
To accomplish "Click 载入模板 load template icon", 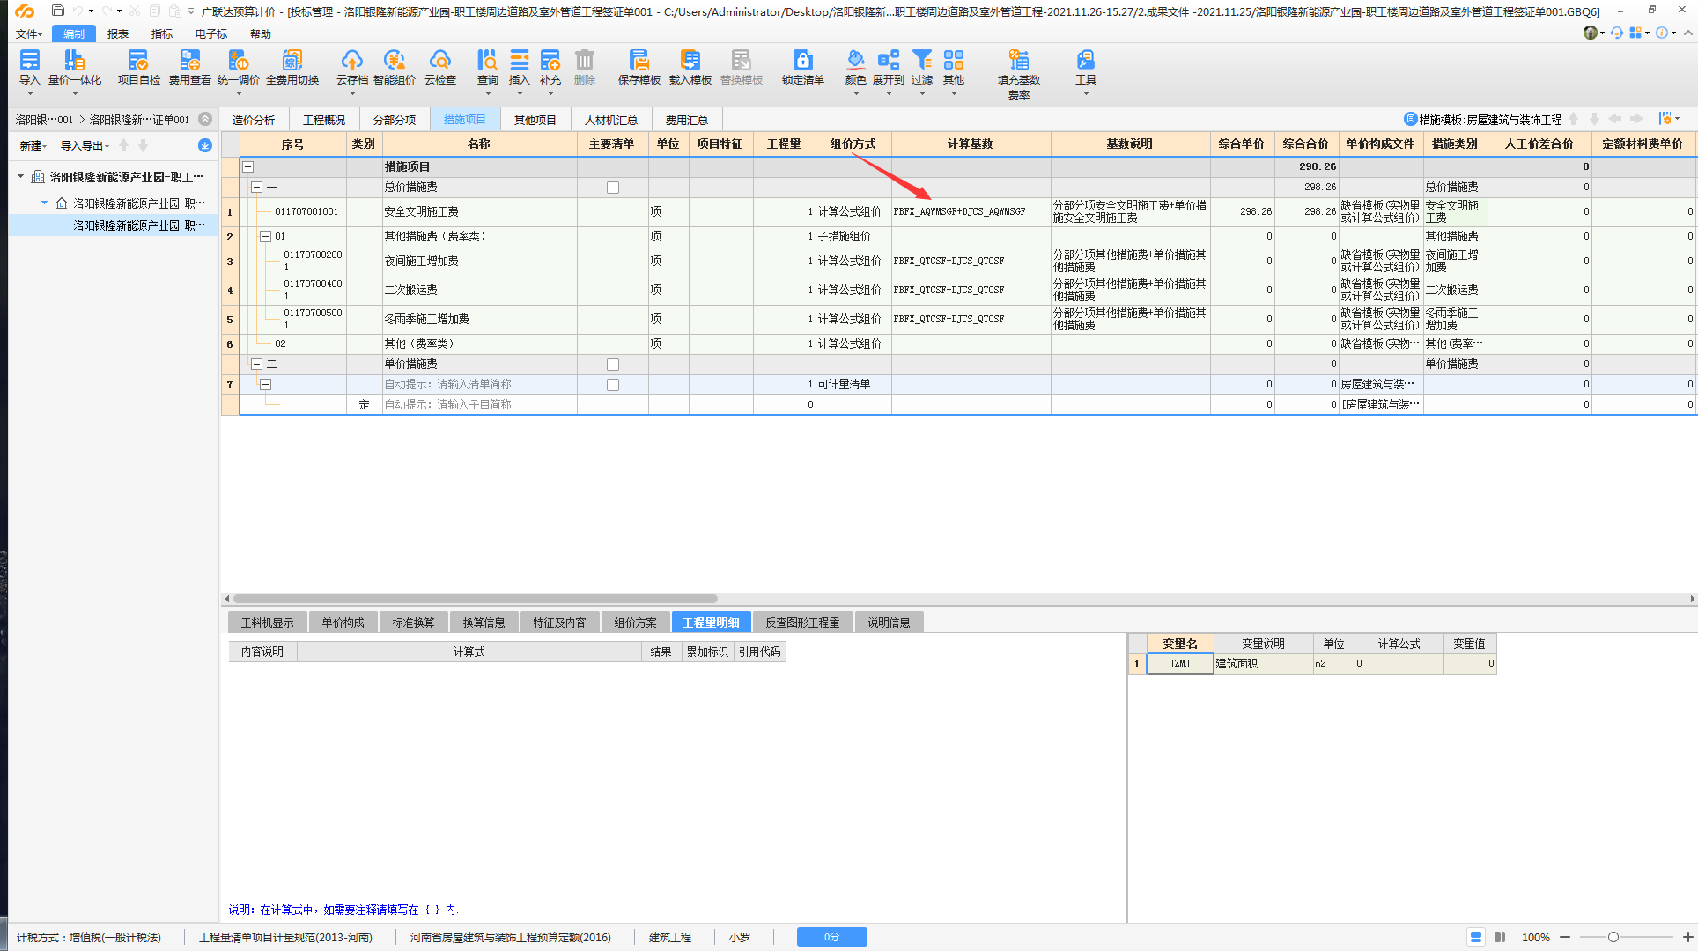I will coord(690,68).
